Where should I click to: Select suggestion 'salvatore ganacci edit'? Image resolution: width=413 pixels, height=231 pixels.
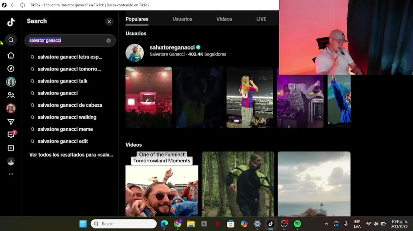pos(63,141)
